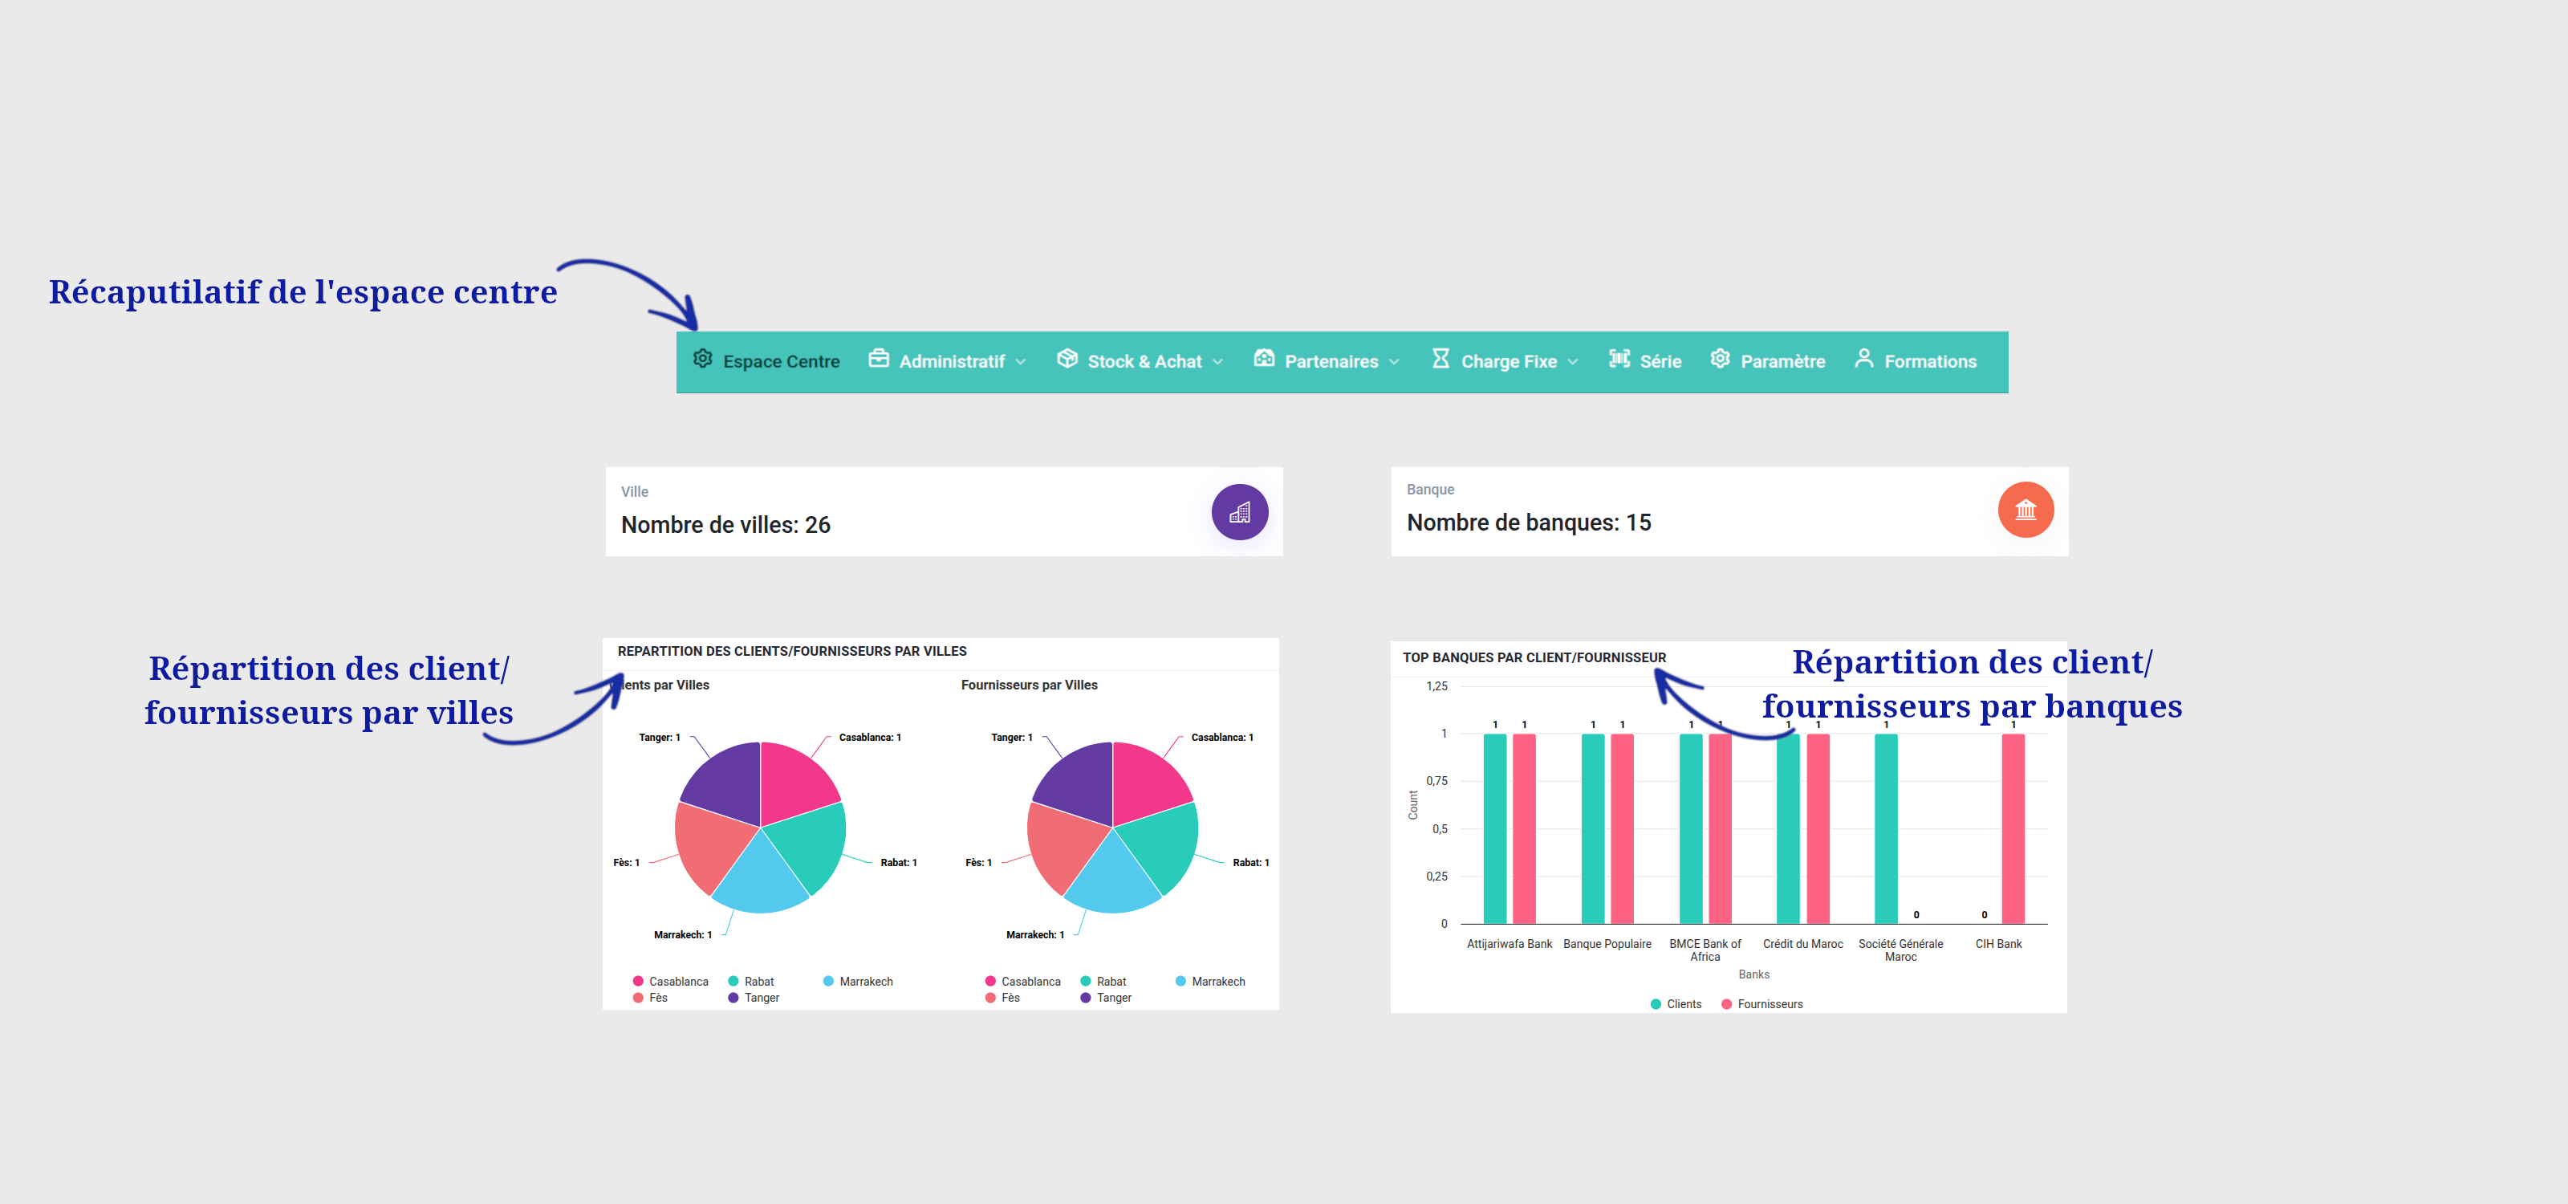Click the Formations user icon
The height and width of the screenshot is (1204, 2568).
(x=1864, y=358)
